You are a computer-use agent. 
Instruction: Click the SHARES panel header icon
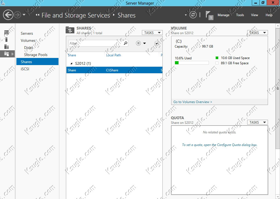pos(70,30)
